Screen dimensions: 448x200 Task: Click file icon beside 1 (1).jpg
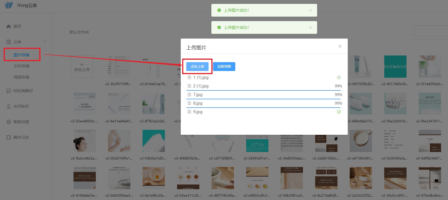189,77
